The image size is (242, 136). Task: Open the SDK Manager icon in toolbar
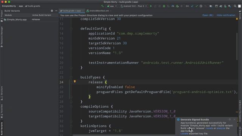[x=230, y=6]
